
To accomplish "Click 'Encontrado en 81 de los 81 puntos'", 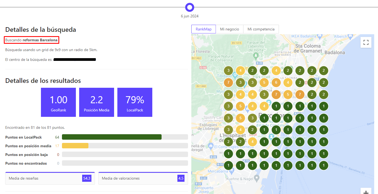I will (x=35, y=127).
